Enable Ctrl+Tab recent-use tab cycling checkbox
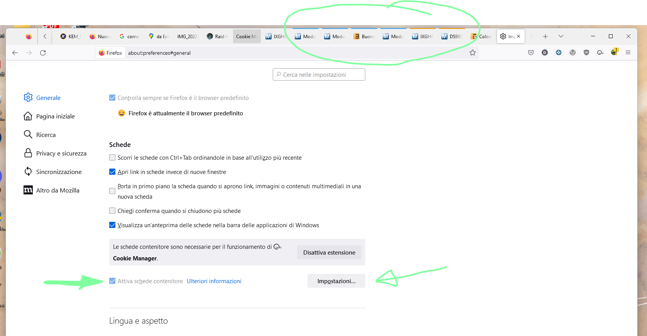This screenshot has width=647, height=336. click(x=112, y=158)
